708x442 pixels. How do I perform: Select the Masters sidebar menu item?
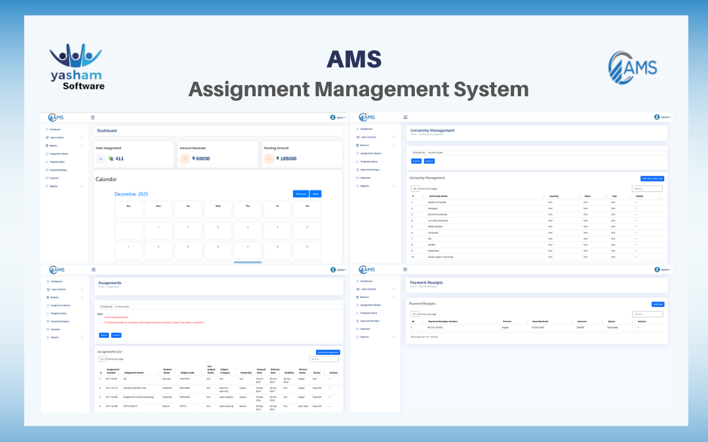tap(55, 145)
